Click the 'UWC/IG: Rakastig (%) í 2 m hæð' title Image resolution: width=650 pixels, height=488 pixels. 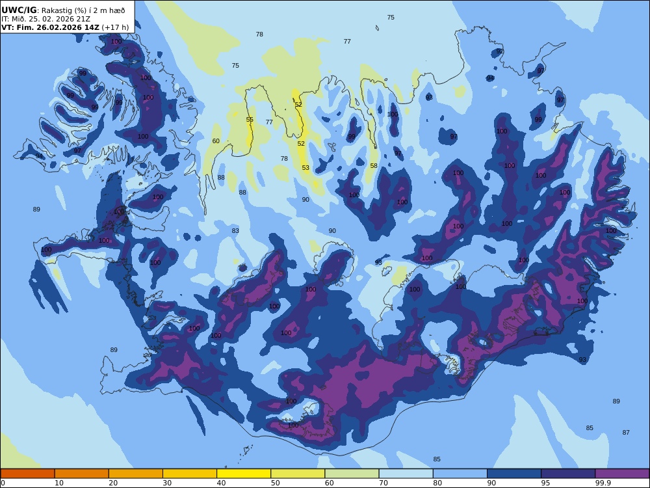click(x=63, y=10)
